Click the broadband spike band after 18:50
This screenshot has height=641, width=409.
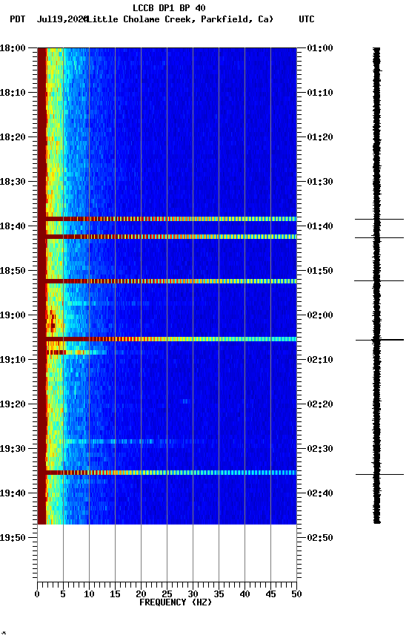click(x=167, y=281)
